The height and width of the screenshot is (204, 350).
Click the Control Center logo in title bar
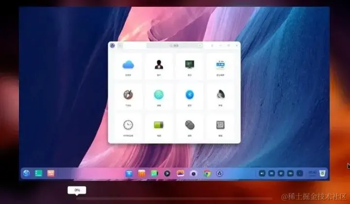pyautogui.click(x=112, y=46)
